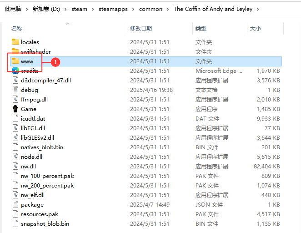Click the node.dll file icon

coord(15,157)
